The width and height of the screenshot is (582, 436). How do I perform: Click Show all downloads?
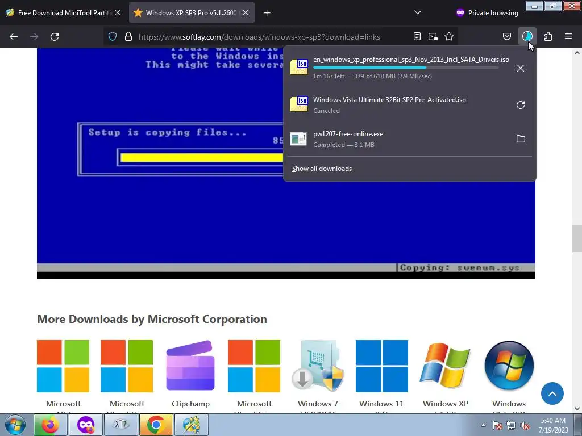322,169
